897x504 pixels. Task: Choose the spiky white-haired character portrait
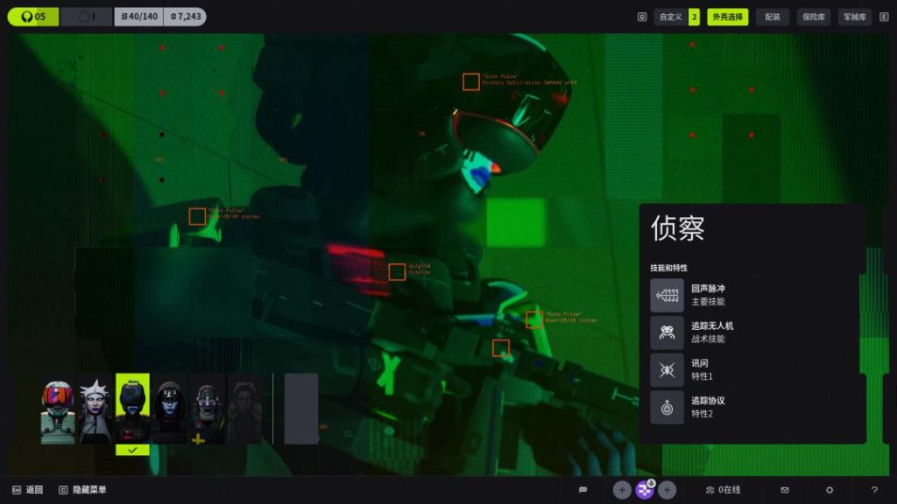click(x=95, y=410)
